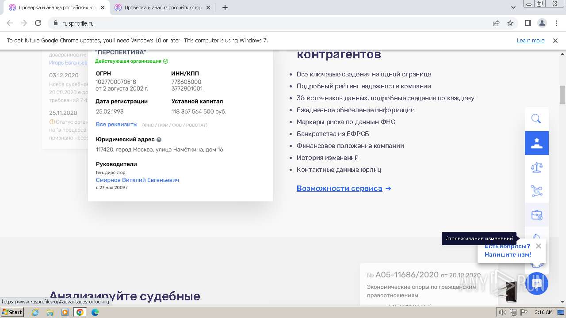Open the Windows Start menu
566x318 pixels.
(12, 312)
